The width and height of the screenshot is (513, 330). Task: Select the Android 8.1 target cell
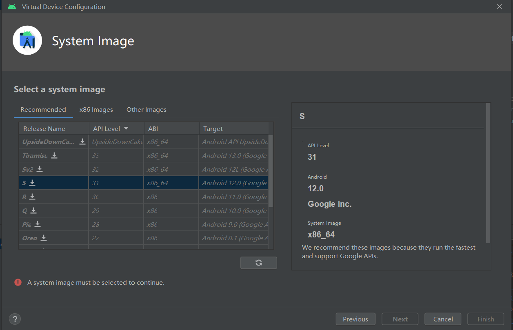pyautogui.click(x=234, y=238)
